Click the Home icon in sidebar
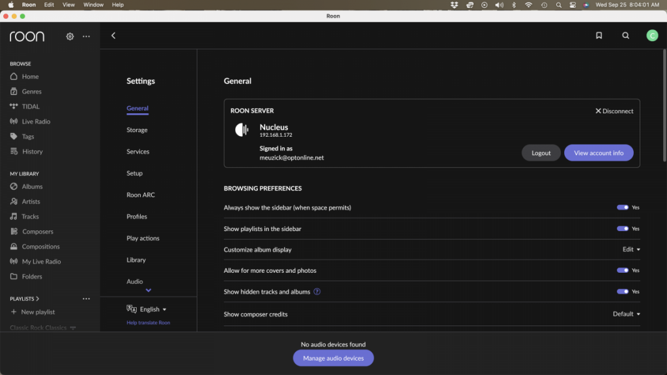Viewport: 667px width, 375px height. pos(14,77)
